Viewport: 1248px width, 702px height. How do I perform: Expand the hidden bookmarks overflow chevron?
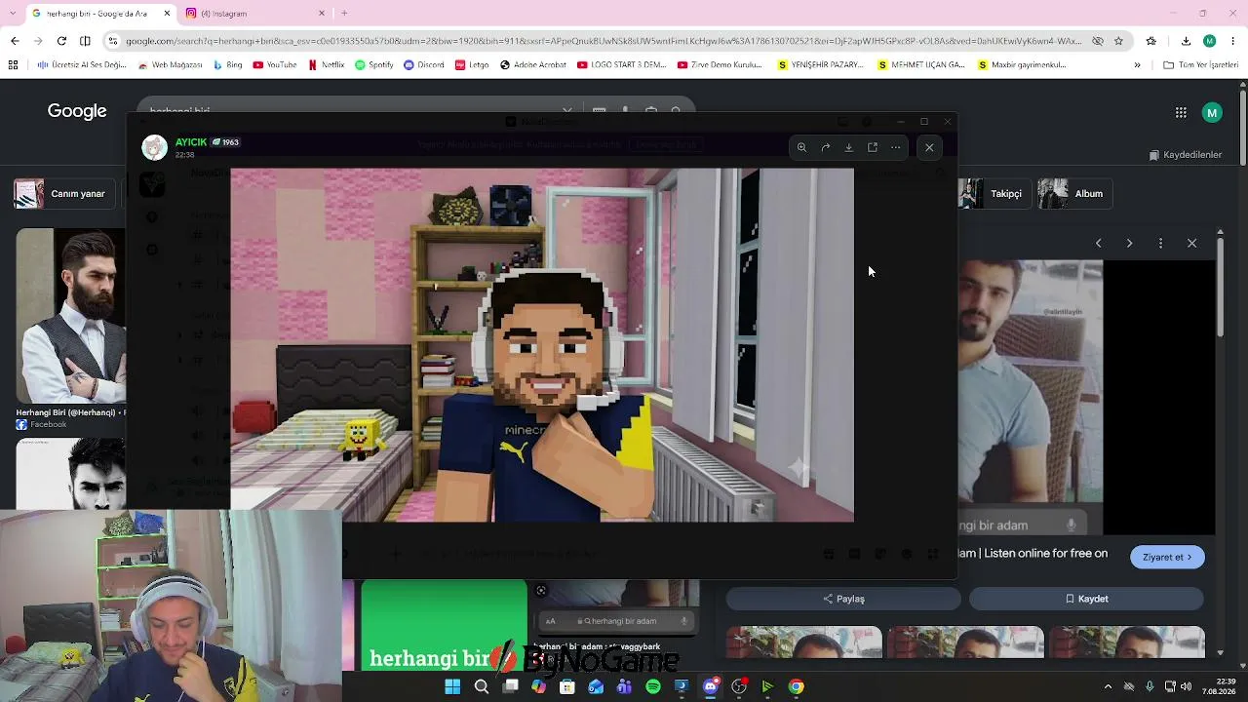click(1137, 65)
